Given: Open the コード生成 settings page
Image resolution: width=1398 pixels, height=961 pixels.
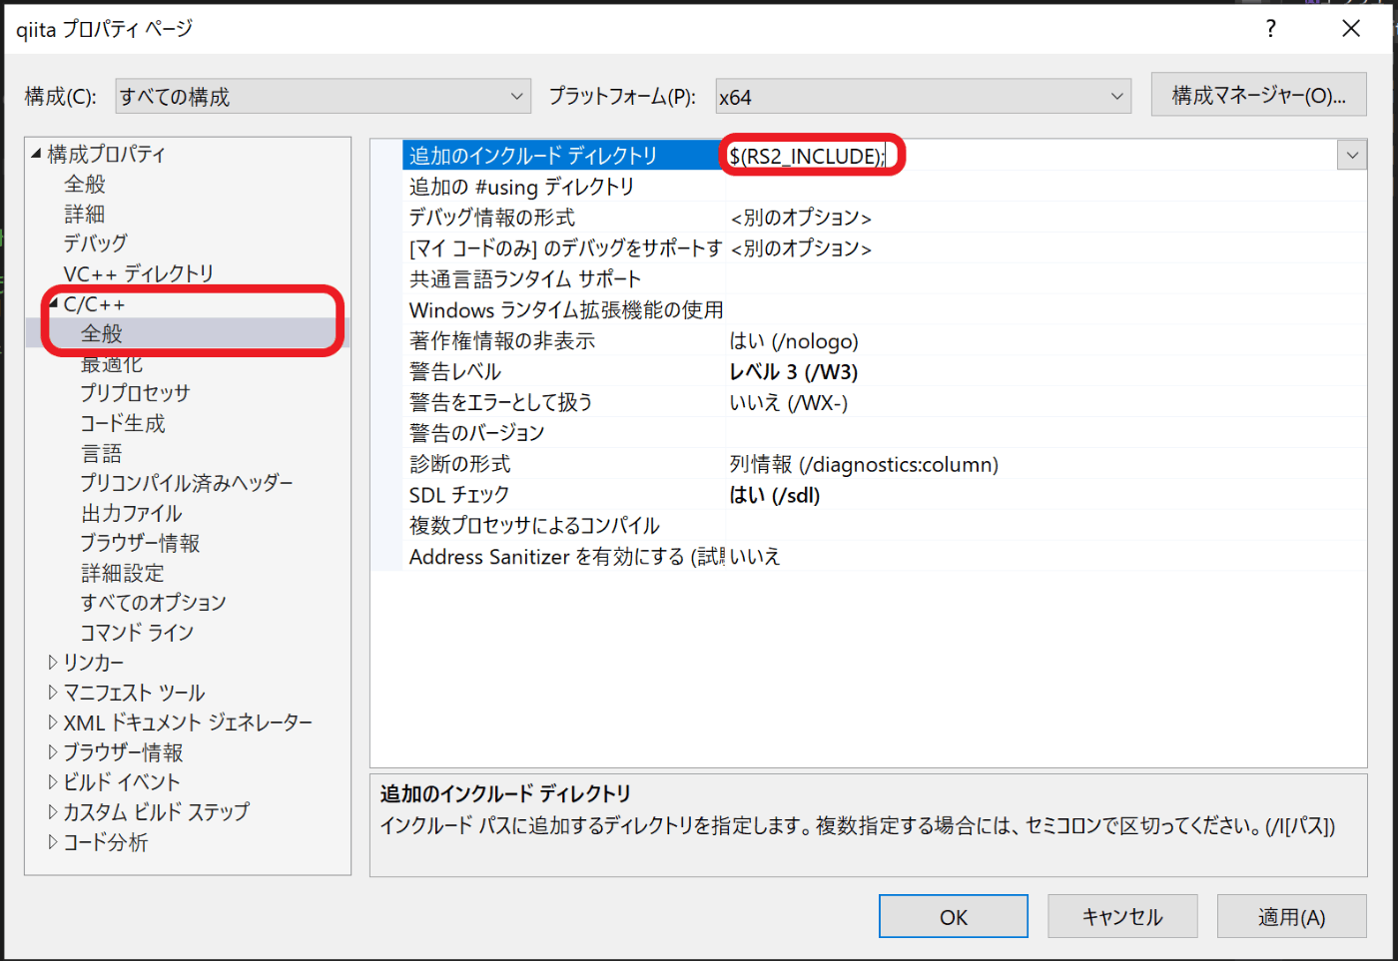Looking at the screenshot, I should [123, 422].
